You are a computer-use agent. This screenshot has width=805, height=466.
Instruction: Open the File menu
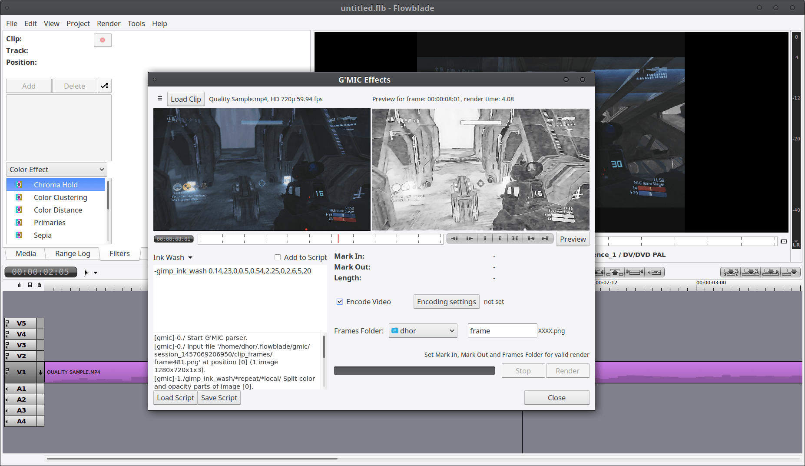pos(12,23)
